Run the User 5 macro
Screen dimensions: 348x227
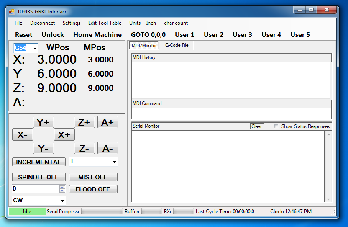300,35
